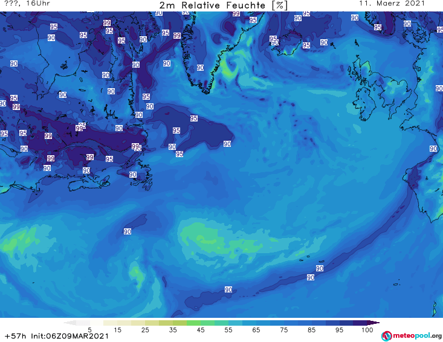Pick the dark purple arrow end of legend
443x342 pixels.
(x=373, y=323)
